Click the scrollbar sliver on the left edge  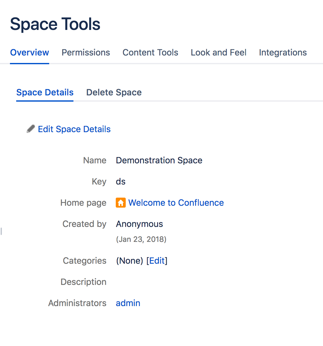1,231
